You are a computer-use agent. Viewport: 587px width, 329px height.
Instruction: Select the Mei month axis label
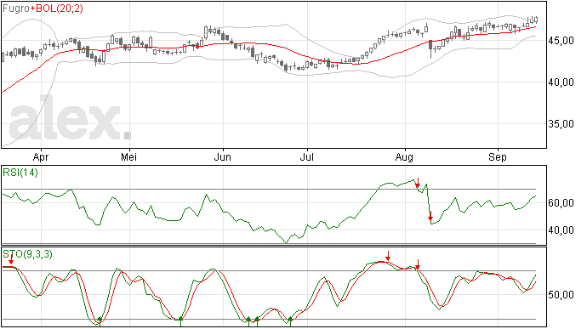(x=128, y=157)
